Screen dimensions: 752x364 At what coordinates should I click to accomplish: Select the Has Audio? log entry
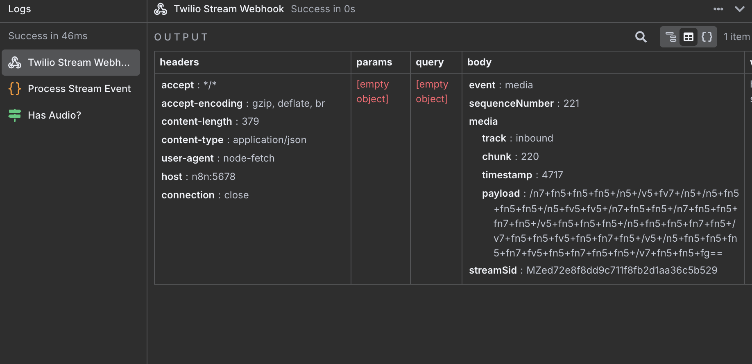pyautogui.click(x=71, y=115)
